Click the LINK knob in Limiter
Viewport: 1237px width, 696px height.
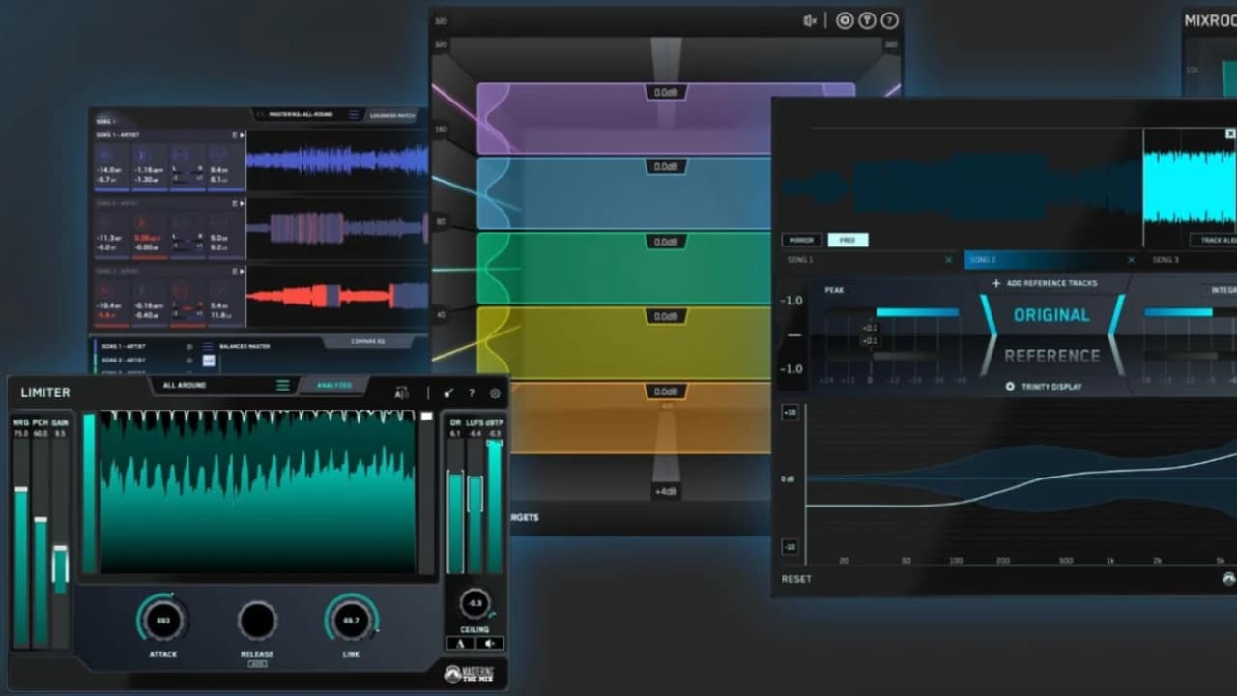click(351, 620)
